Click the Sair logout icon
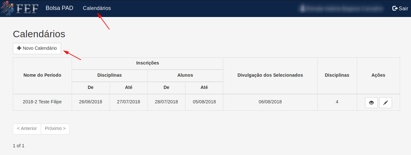Viewport: 411px width, 155px height. [x=395, y=8]
